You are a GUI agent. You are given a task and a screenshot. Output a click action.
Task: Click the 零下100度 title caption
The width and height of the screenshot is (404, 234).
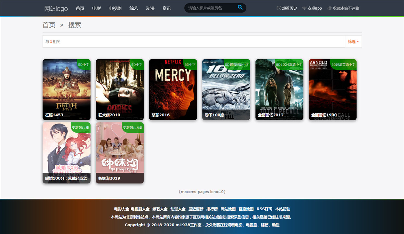pos(214,115)
